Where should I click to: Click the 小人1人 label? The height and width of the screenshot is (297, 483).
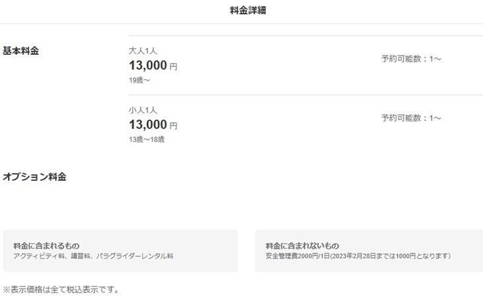pos(143,110)
